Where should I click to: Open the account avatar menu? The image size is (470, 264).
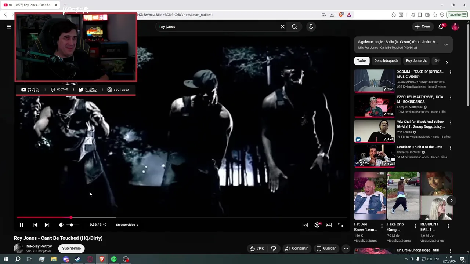coord(455,26)
